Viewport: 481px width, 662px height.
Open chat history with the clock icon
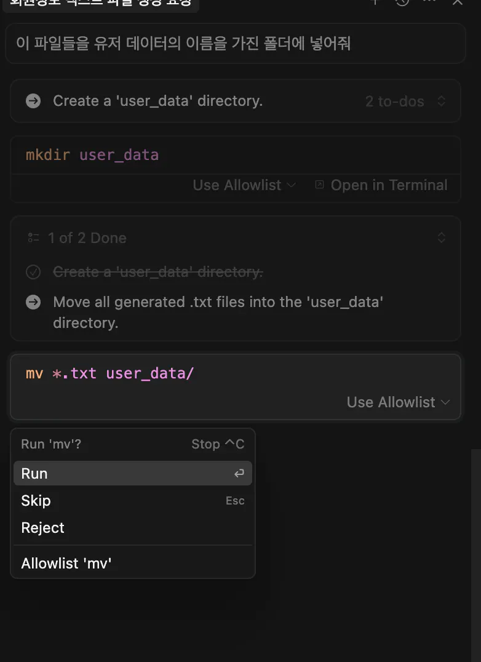[x=402, y=2]
